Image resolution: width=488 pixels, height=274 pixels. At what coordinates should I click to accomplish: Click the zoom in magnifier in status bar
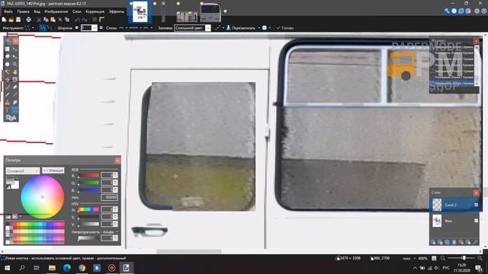tap(480, 259)
